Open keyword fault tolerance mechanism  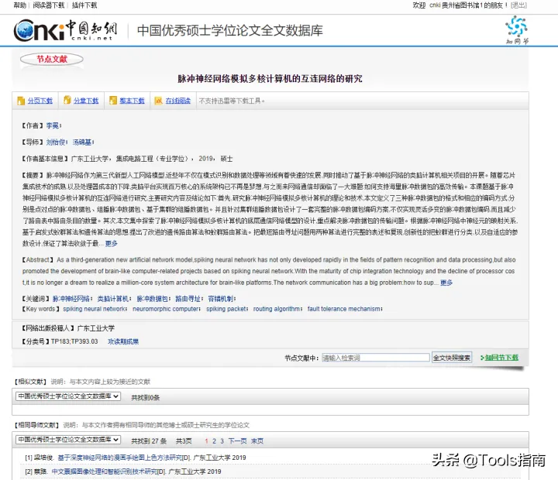tap(344, 309)
